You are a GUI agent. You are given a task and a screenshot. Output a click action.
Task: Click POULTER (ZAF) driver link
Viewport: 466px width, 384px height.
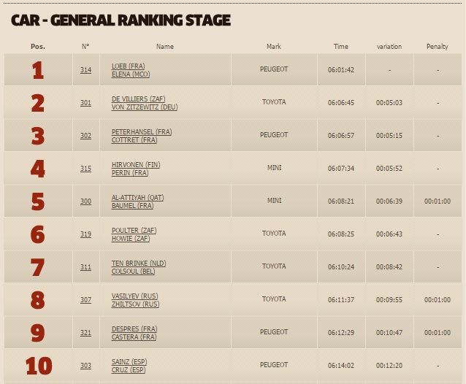tap(134, 231)
